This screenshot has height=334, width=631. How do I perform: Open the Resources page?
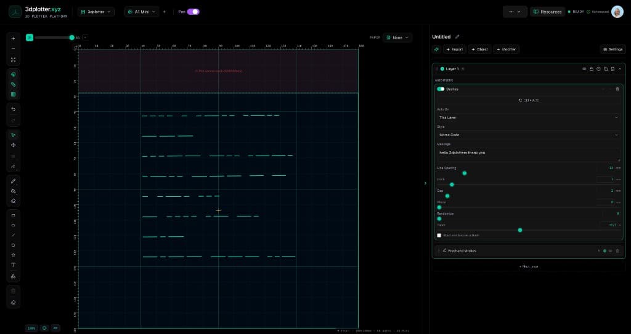[547, 12]
